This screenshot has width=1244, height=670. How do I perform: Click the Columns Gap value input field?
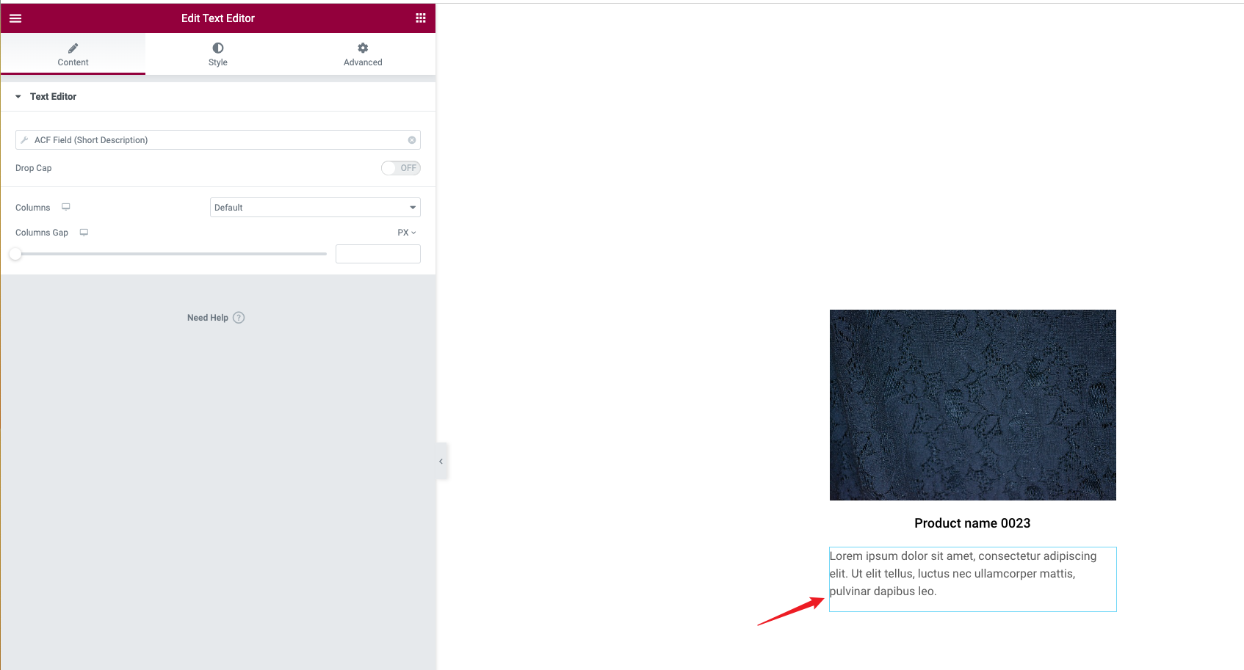pyautogui.click(x=377, y=254)
